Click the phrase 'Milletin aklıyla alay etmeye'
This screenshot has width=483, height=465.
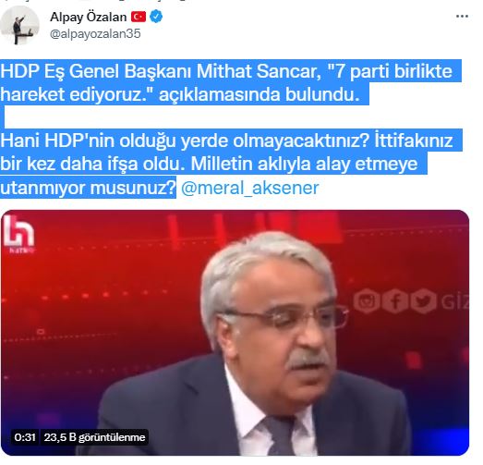pyautogui.click(x=304, y=164)
